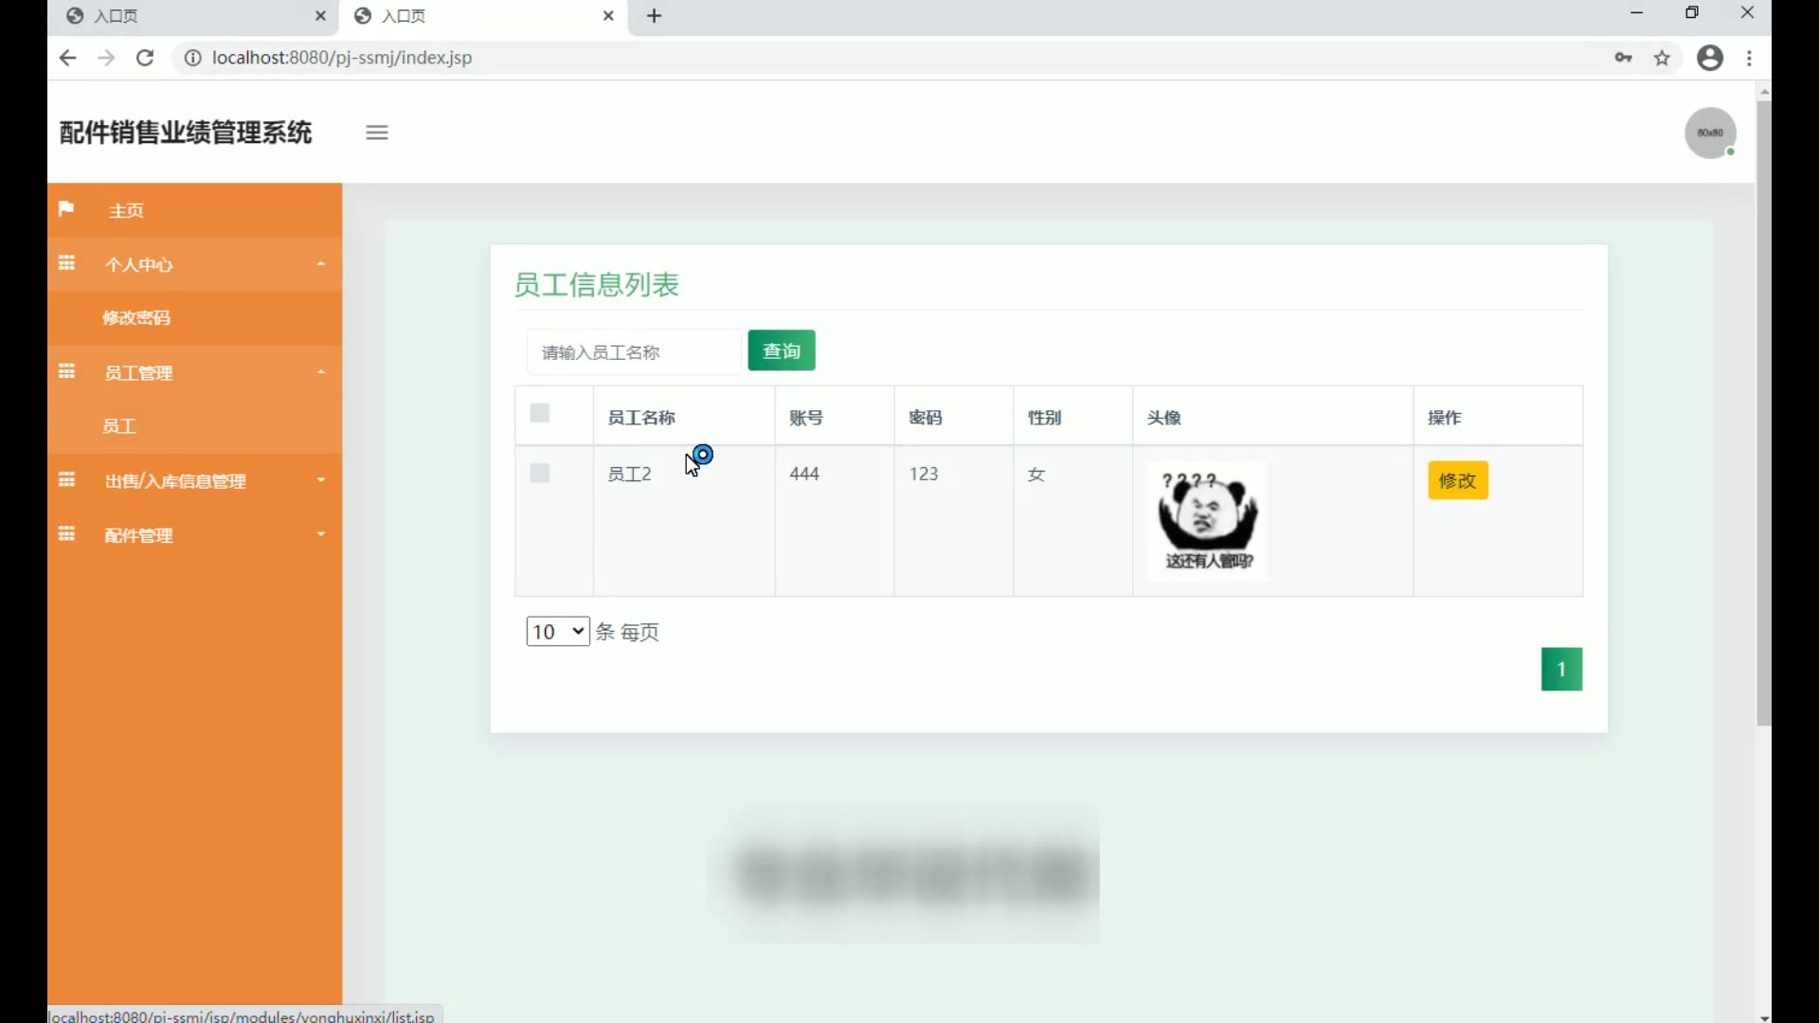Select the 员工 submenu item
The width and height of the screenshot is (1819, 1023).
(x=119, y=426)
